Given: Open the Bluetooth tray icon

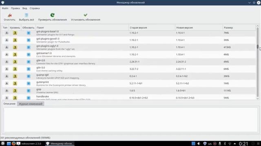Looking at the screenshot, I should point(225,144).
